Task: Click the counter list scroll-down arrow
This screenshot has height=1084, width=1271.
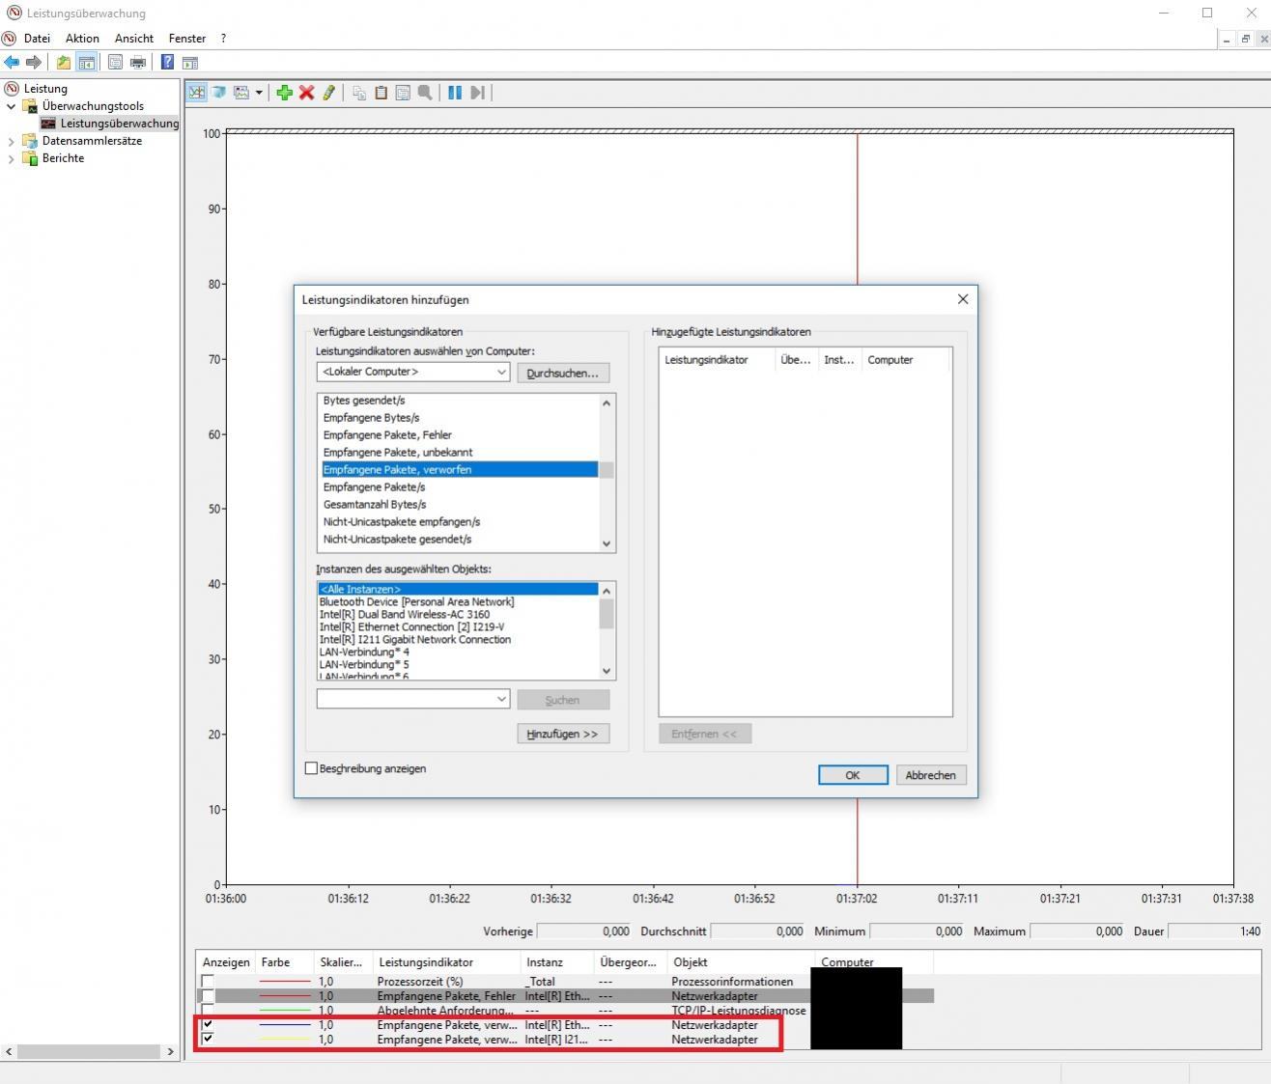Action: 607,543
